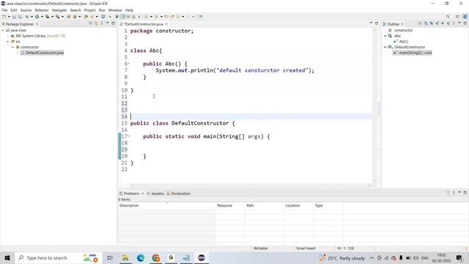The width and height of the screenshot is (469, 264).
Task: Collapse the constructor package
Action: pyautogui.click(x=13, y=47)
